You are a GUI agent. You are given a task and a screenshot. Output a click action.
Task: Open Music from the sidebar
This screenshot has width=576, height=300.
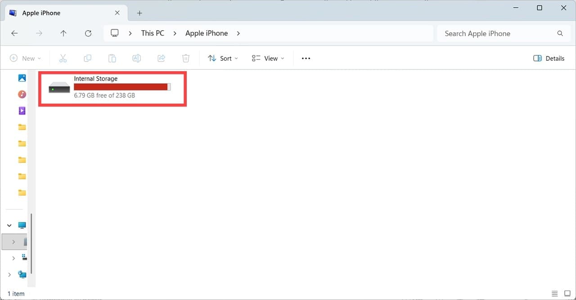22,94
